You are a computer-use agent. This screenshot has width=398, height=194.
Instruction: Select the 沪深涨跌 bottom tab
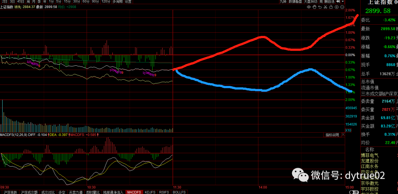[x=10, y=192]
